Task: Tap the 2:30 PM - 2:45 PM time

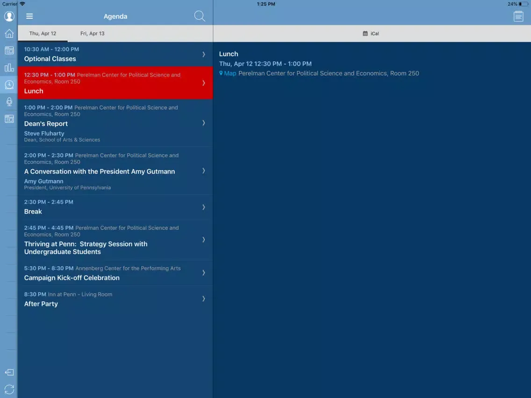Action: click(x=49, y=202)
